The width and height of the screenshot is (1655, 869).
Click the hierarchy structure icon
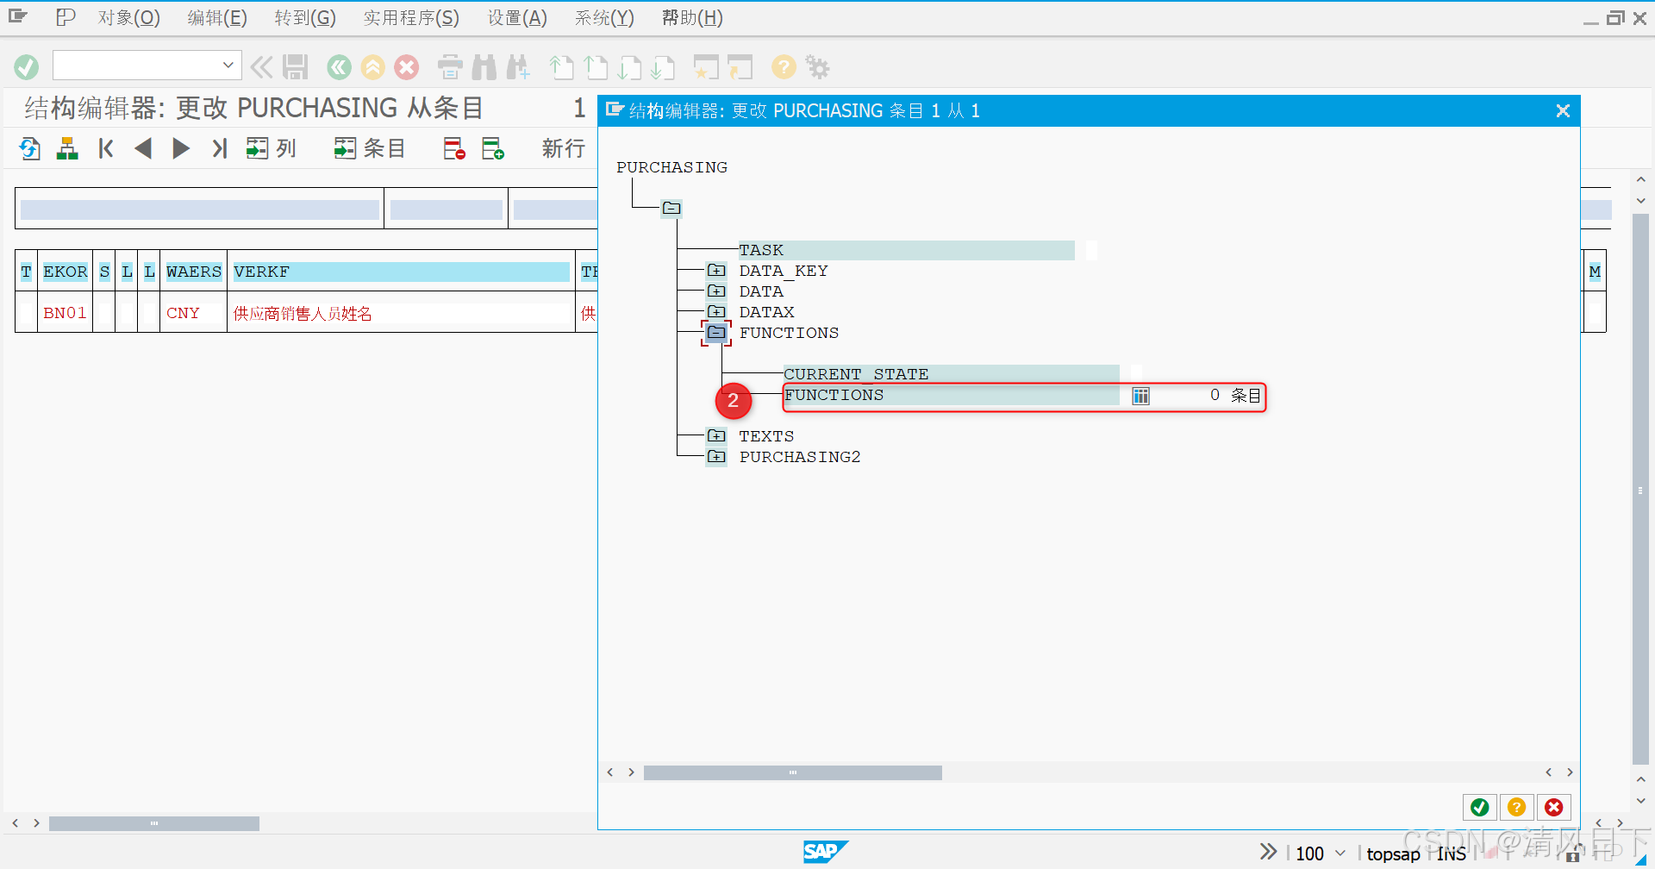coord(67,148)
